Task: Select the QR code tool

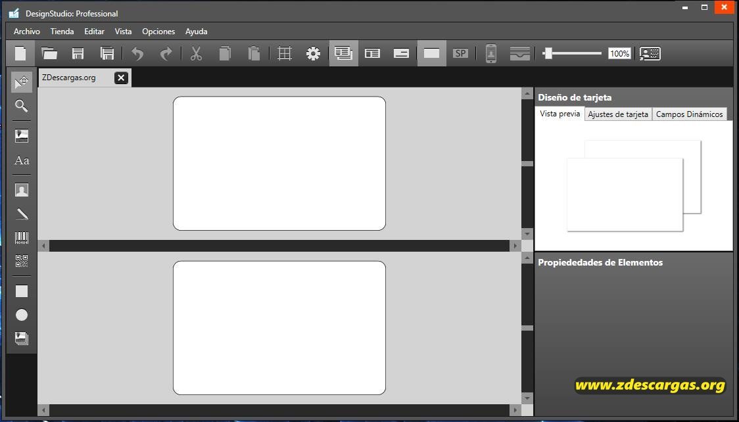Action: [22, 261]
